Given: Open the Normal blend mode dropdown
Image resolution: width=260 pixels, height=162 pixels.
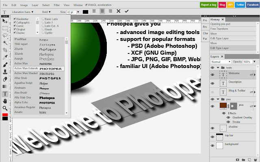Looking at the screenshot, I should (221, 62).
